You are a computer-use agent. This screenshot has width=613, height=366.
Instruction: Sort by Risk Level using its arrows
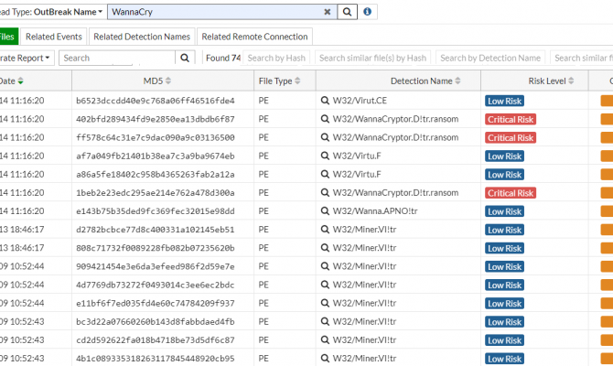point(571,81)
